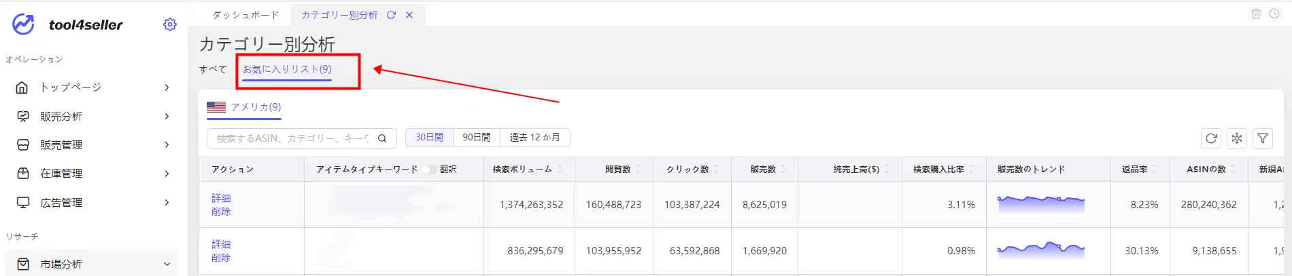Click the 販売分析 sidebar icon
Viewport: 1292px width, 276px height.
(x=22, y=117)
